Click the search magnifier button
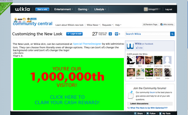This screenshot has height=115, width=188. click(x=172, y=34)
